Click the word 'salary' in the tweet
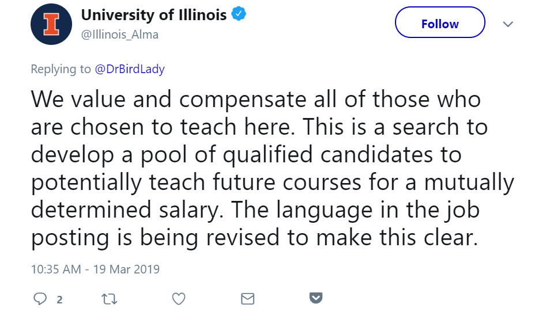The height and width of the screenshot is (331, 546). pos(191,210)
